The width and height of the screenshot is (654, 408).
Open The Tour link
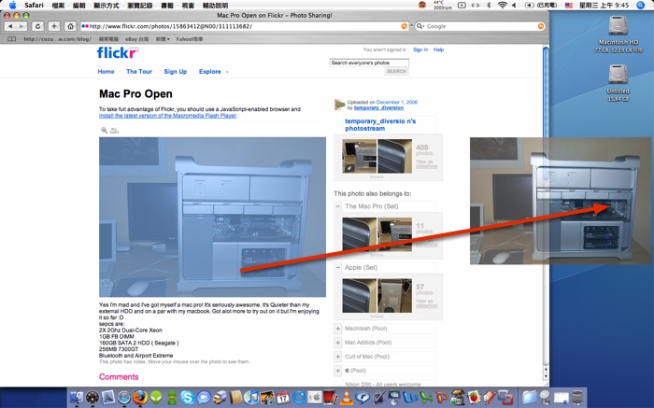coord(139,72)
